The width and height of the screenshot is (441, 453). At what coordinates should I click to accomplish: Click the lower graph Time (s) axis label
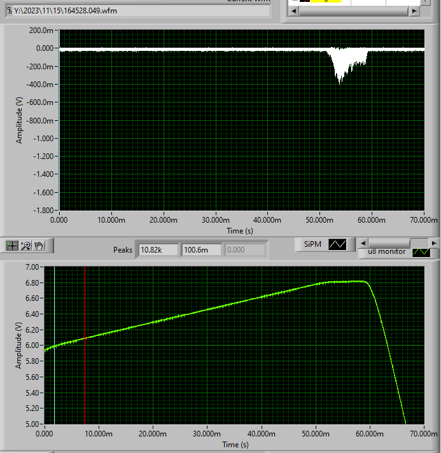tap(235, 445)
